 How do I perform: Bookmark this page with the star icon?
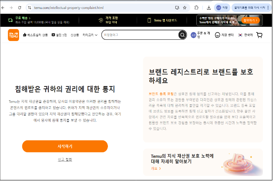tap(185, 7)
